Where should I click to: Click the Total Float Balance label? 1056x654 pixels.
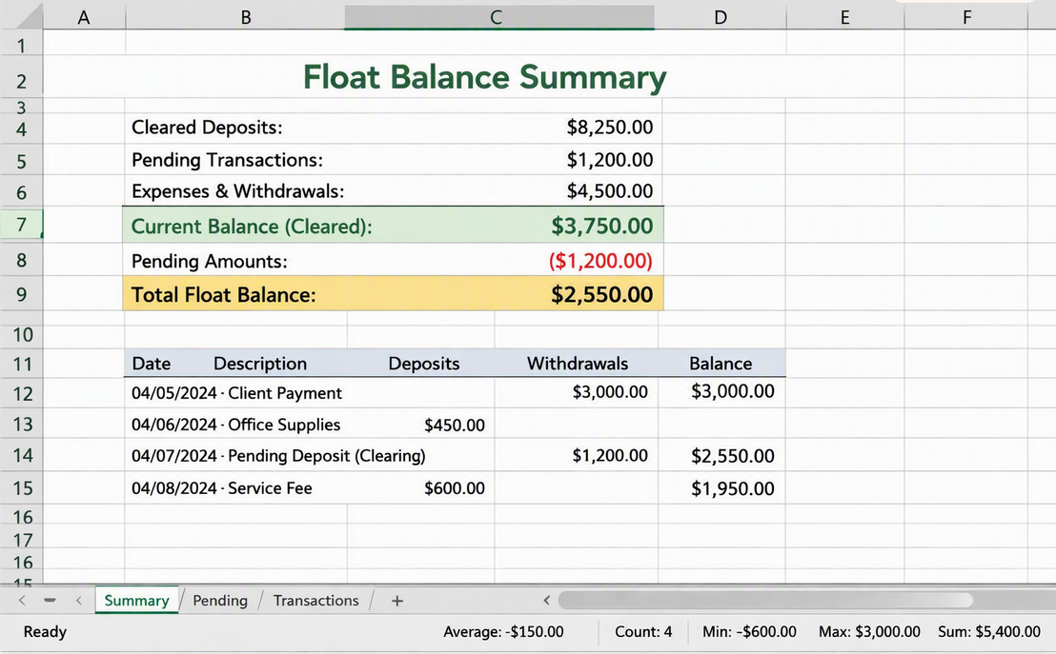point(223,295)
